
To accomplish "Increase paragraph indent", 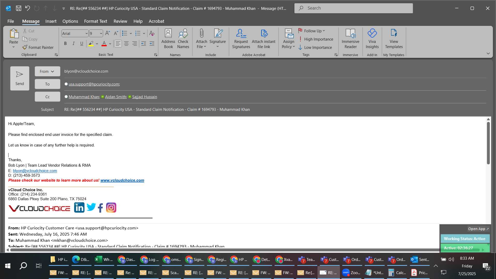I will 152,44.
